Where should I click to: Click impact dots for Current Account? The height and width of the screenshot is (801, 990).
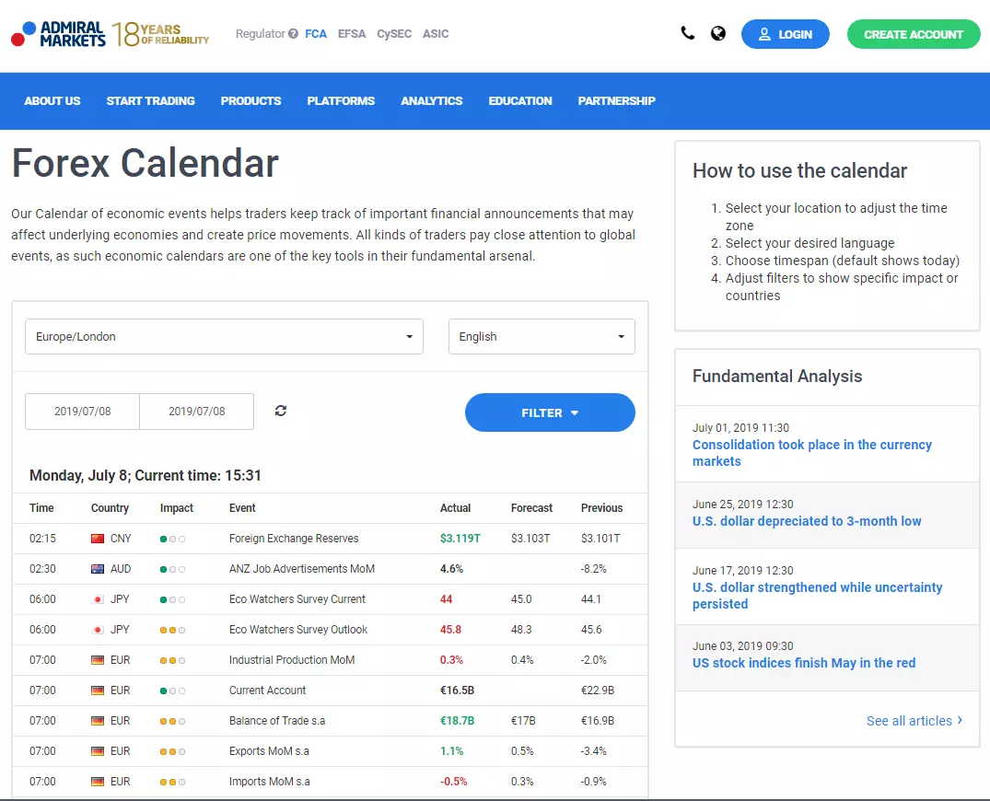172,691
